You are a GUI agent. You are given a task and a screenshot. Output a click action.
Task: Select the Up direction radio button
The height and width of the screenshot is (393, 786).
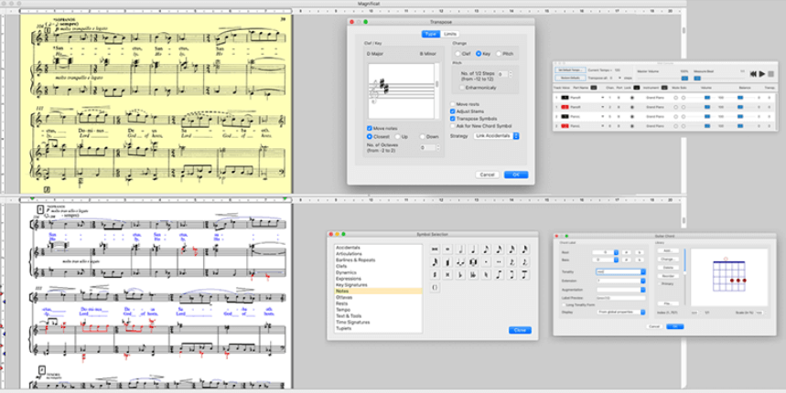pos(397,136)
